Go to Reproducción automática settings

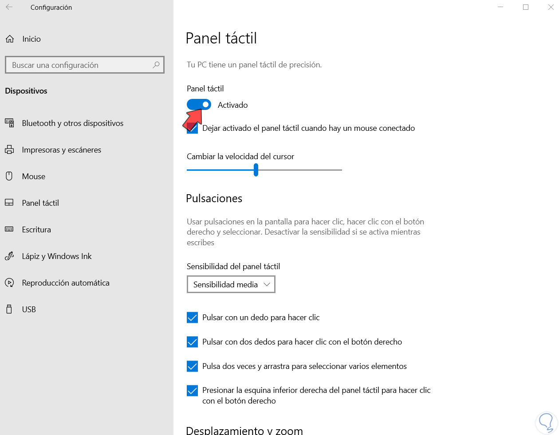tap(66, 282)
